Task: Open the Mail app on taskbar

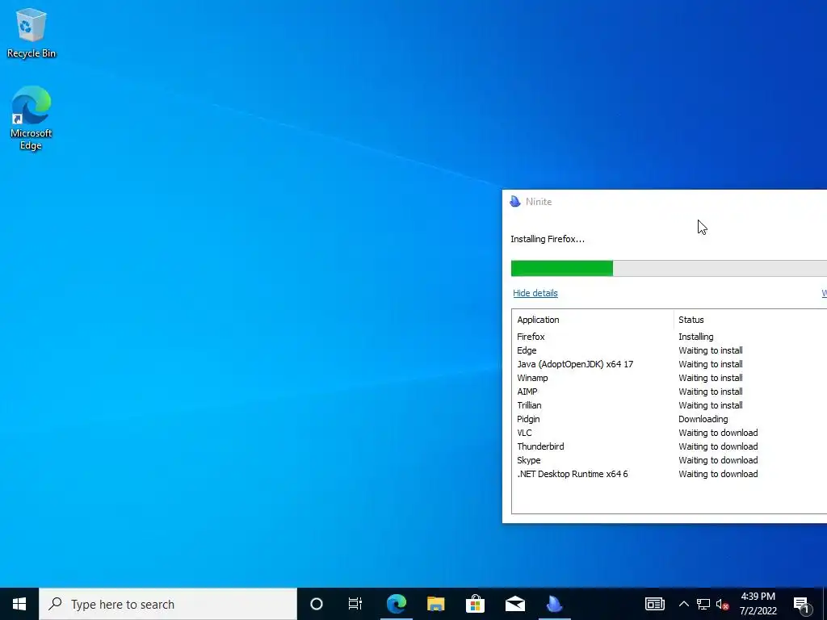Action: (514, 604)
